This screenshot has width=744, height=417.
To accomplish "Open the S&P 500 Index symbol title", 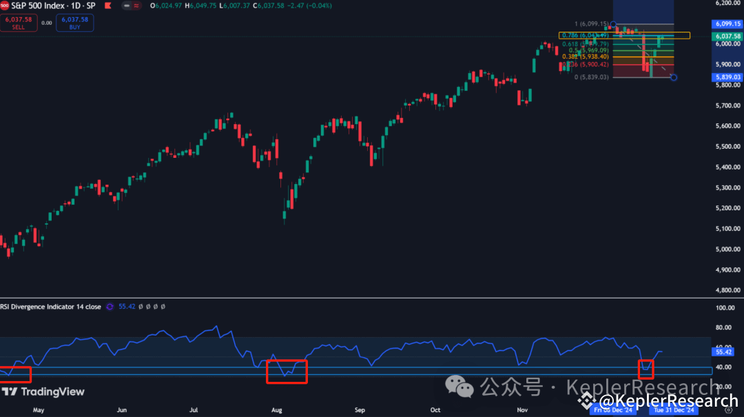I will coord(53,6).
